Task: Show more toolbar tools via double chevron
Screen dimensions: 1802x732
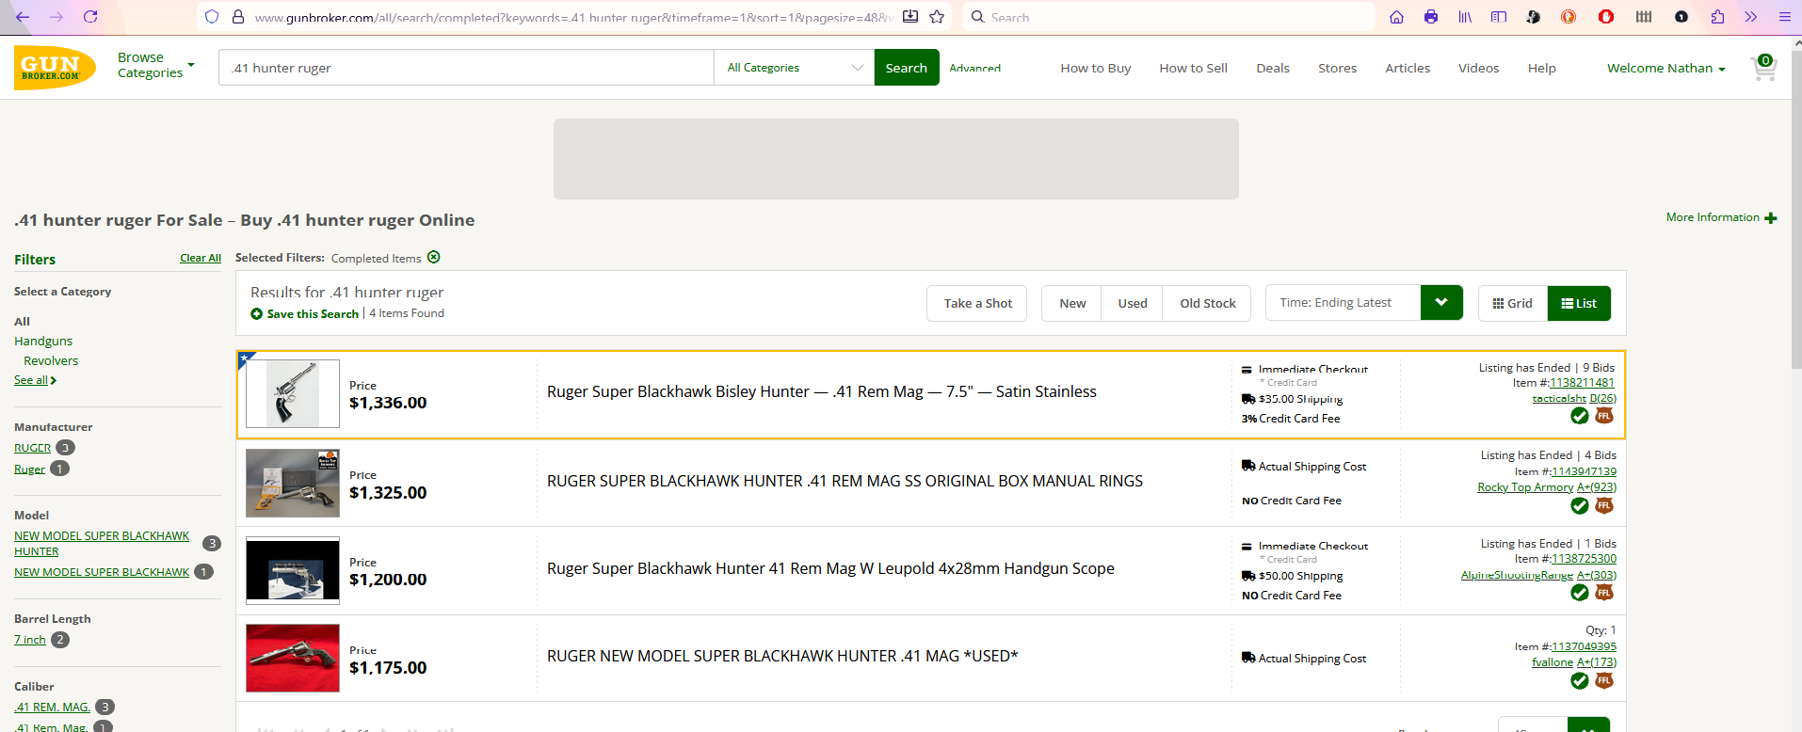Action: [1750, 17]
